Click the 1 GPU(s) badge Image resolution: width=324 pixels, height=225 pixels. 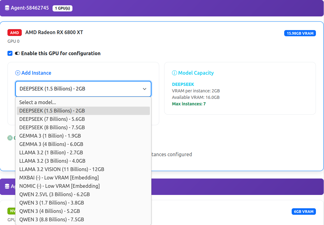click(62, 8)
